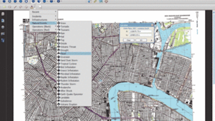Pick the Inversion stamp
The width and height of the screenshot is (215, 121).
[74, 57]
